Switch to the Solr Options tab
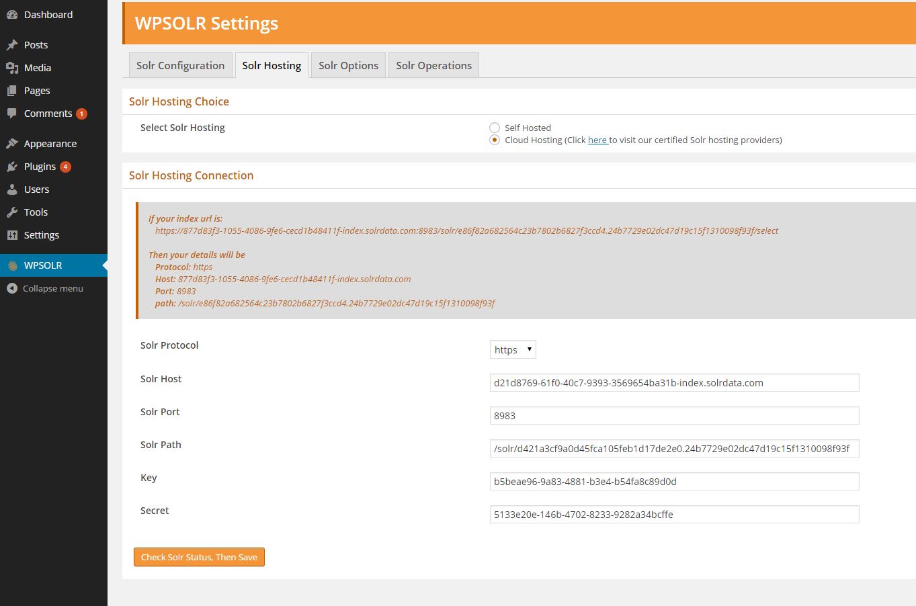 [348, 65]
